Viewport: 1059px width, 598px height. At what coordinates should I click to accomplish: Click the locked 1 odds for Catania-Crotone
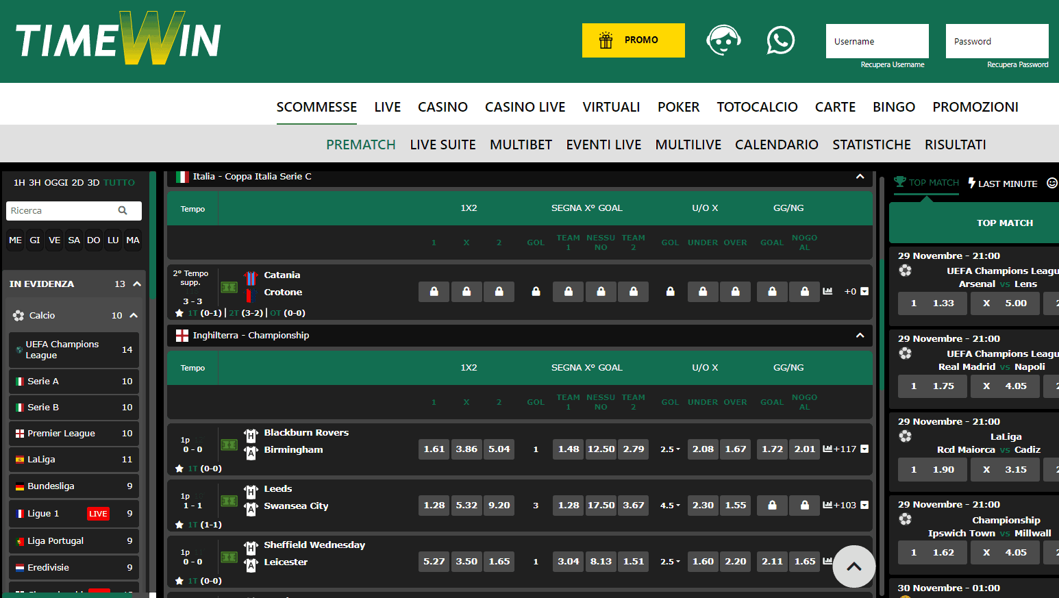point(434,291)
